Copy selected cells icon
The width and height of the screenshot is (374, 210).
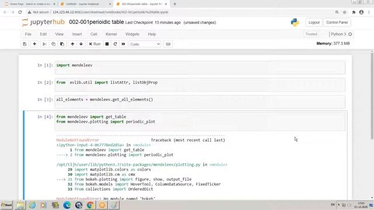[x=53, y=44]
